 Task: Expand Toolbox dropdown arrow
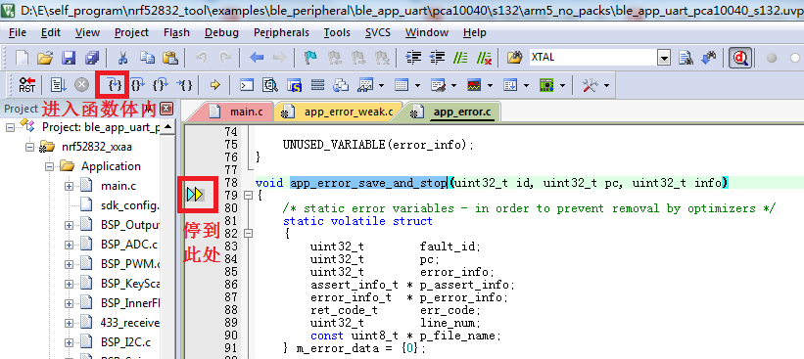[607, 85]
